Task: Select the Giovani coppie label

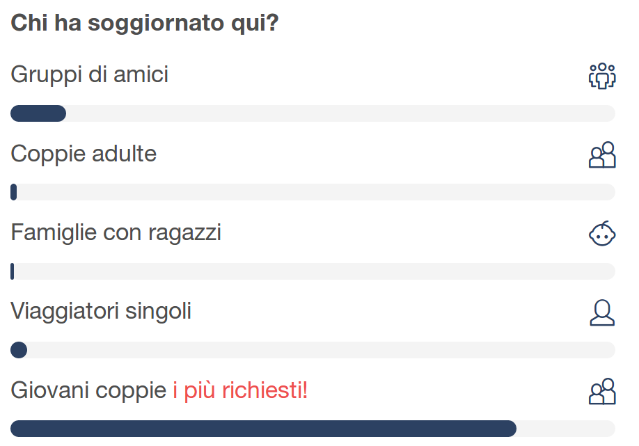Action: (x=88, y=390)
